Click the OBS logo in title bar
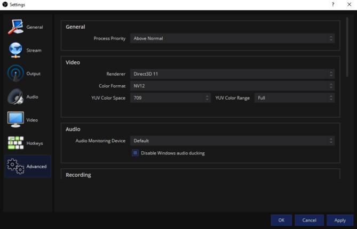This screenshot has width=357, height=229. [5, 4]
